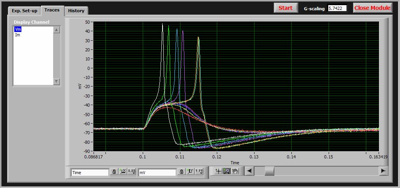Open the History tab
The height and width of the screenshot is (188, 400).
pos(76,11)
